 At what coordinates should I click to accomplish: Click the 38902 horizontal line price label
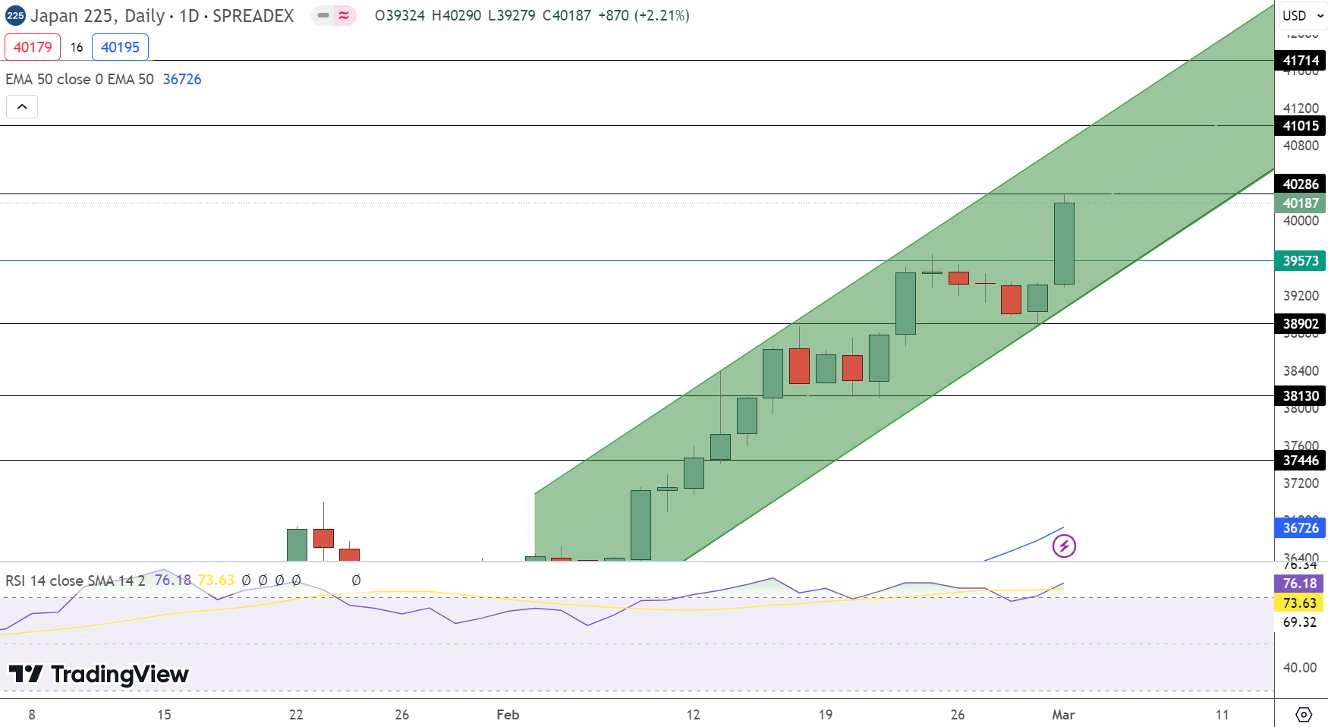(x=1300, y=324)
